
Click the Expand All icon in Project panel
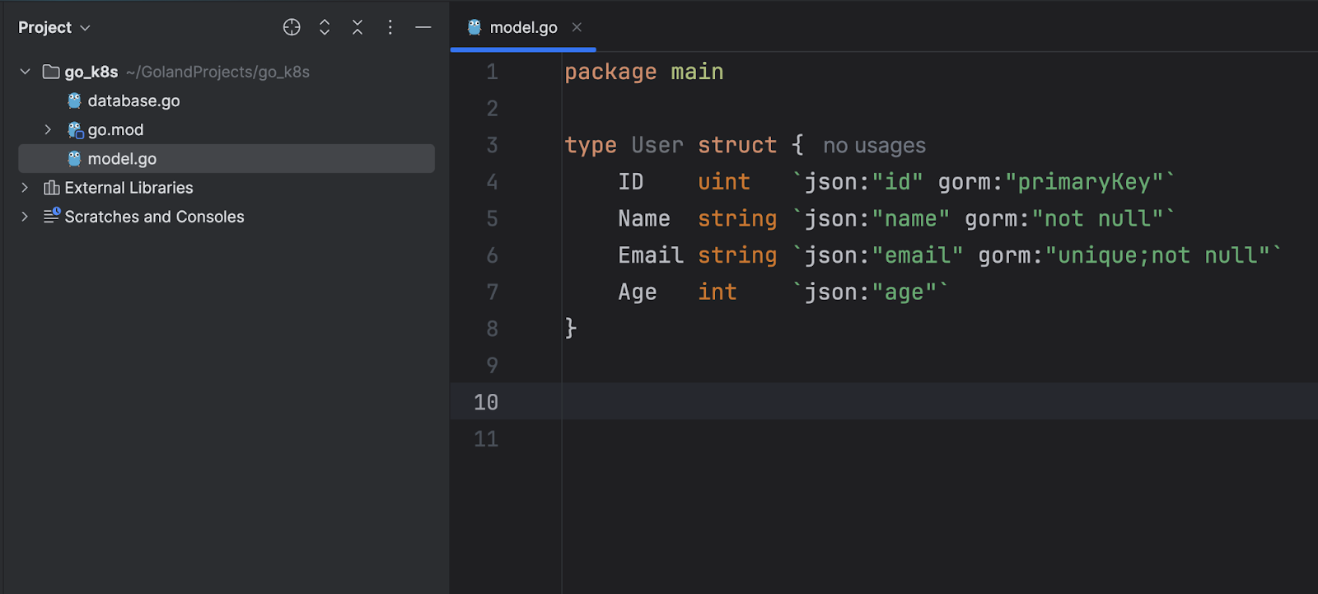click(325, 27)
